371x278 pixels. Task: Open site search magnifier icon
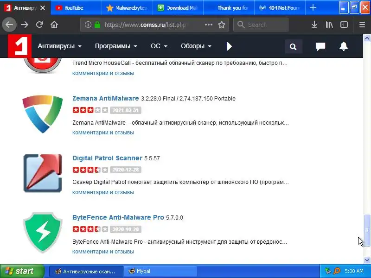click(x=294, y=47)
